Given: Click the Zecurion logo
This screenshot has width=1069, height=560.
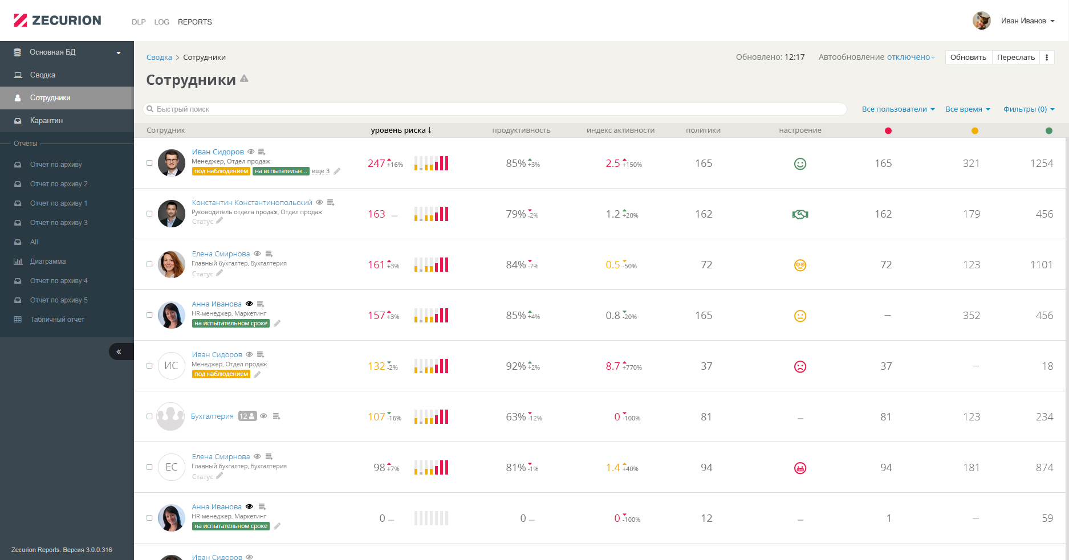Looking at the screenshot, I should pyautogui.click(x=58, y=21).
